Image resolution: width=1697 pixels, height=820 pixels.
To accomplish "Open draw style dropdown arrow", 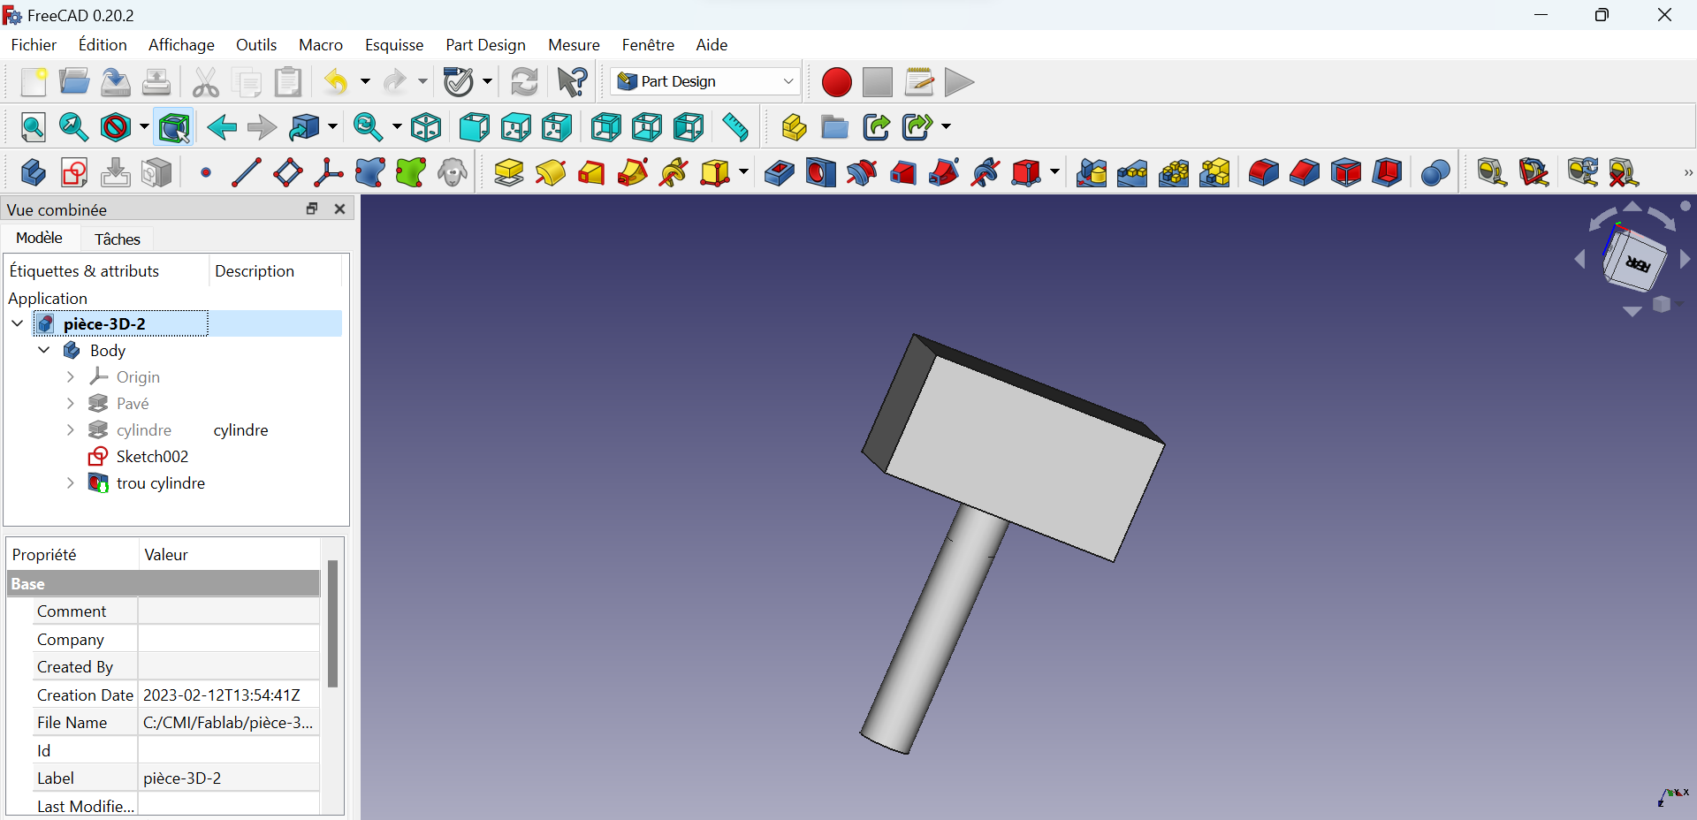I will (x=143, y=128).
